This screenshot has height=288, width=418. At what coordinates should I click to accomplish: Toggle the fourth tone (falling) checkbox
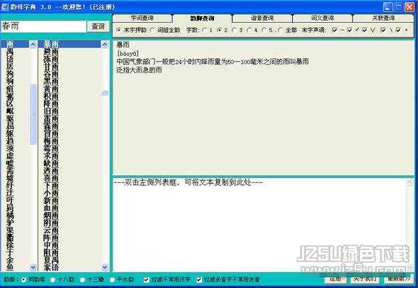pos(383,30)
